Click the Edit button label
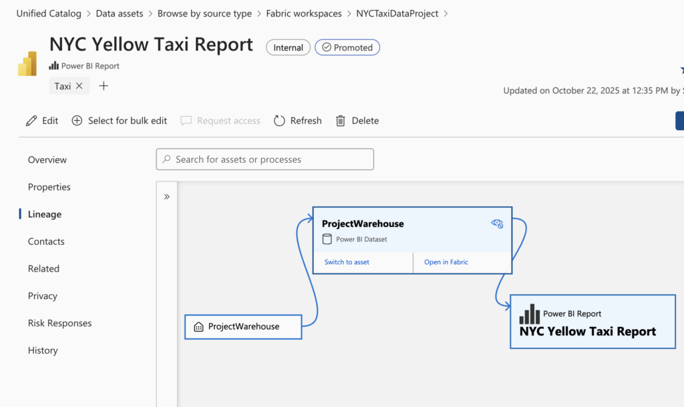 (50, 121)
